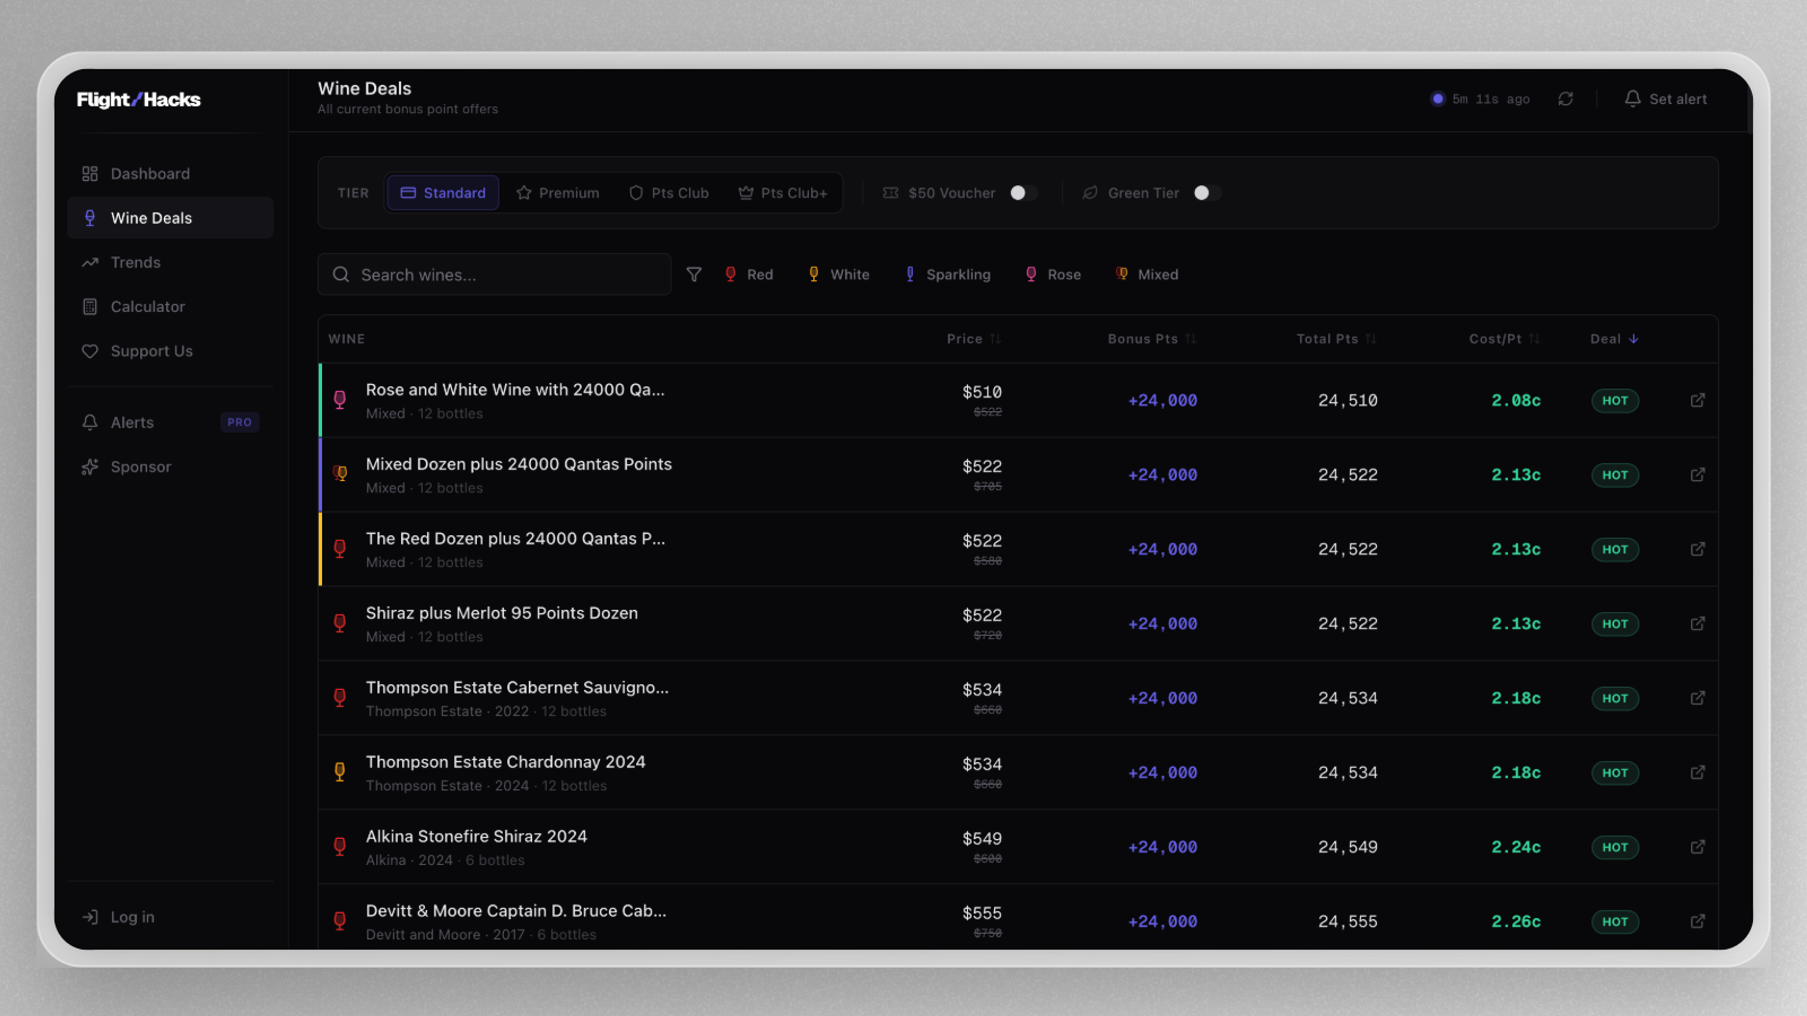Open Support Us in sidebar

[x=170, y=350]
